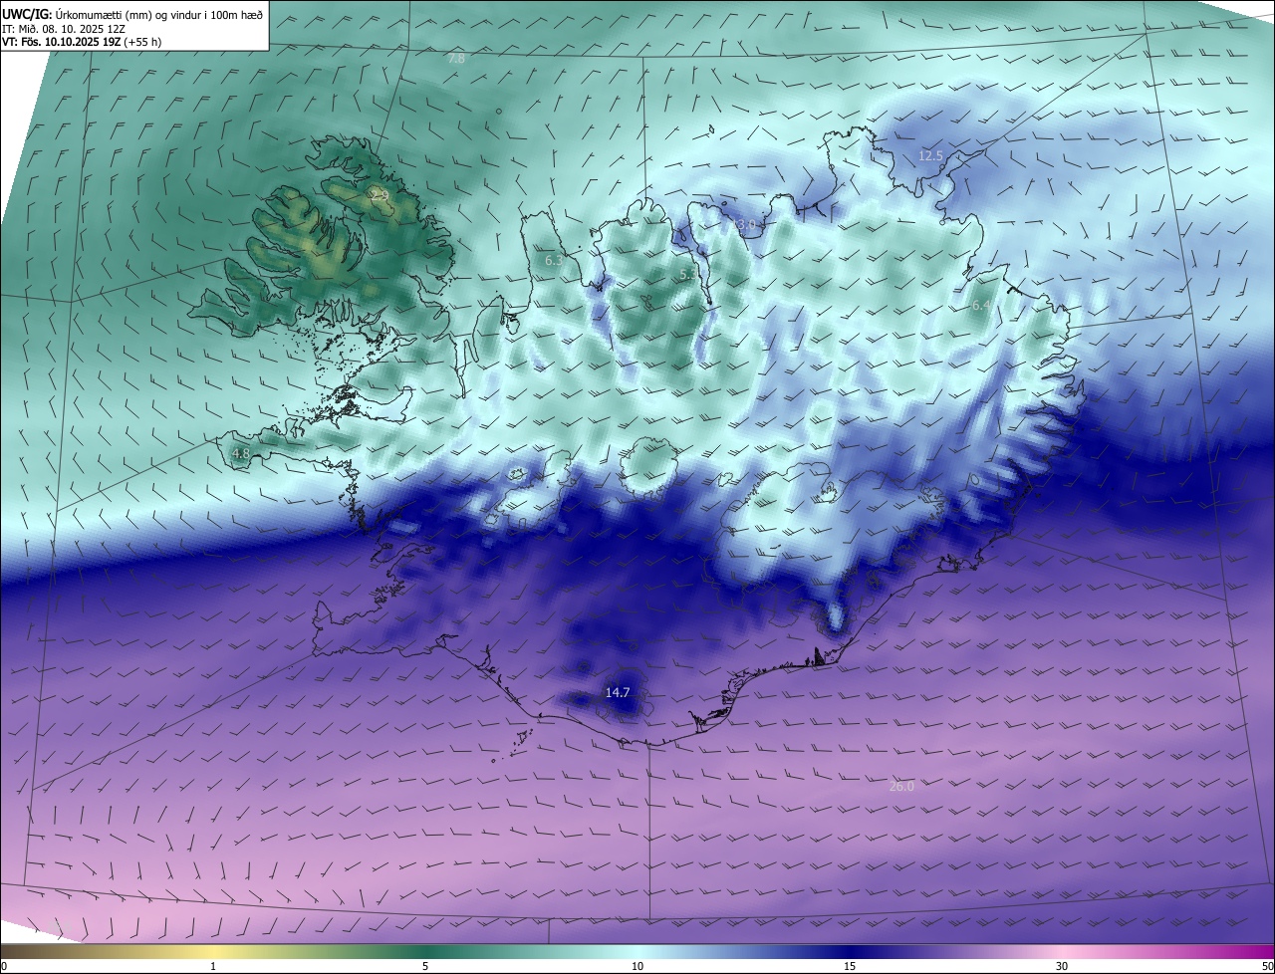Click the IT initialization time 08. 10. 2025 12Z
This screenshot has height=974, width=1275.
[64, 29]
